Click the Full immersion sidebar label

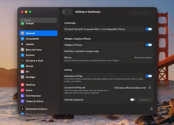(33, 96)
